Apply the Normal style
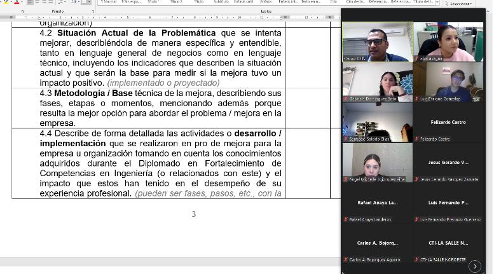The width and height of the screenshot is (494, 274). (x=108, y=1)
